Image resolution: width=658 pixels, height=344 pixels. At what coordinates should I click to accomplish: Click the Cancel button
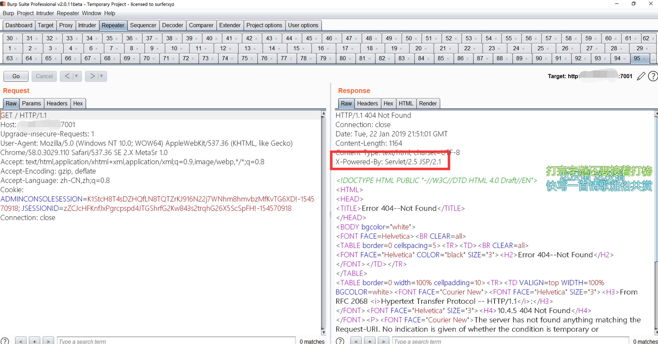tap(44, 76)
